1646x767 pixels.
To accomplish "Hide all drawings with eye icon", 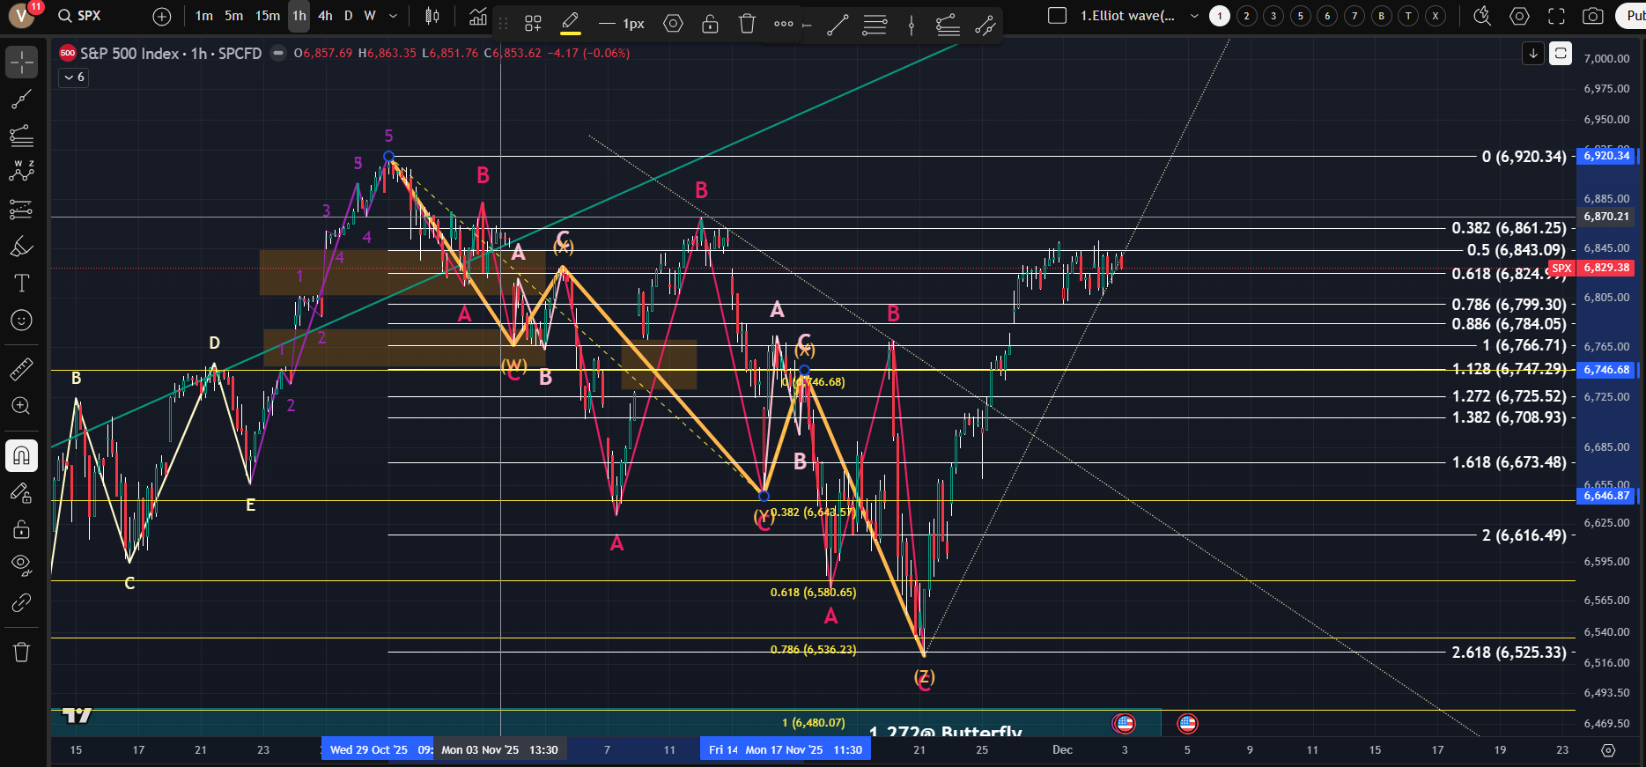I will (21, 564).
